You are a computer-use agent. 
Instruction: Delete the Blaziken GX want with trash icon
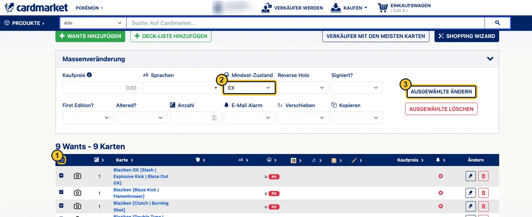point(483,176)
